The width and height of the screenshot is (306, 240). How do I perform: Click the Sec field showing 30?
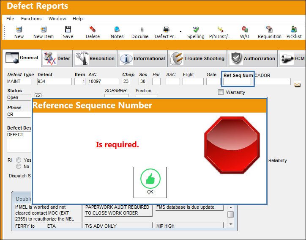[143, 82]
